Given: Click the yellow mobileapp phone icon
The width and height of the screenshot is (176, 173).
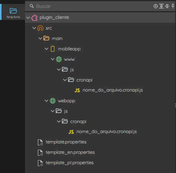Looking at the screenshot, I should (x=53, y=49).
